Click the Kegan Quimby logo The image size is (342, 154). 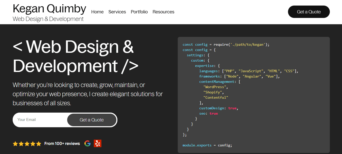49,8
